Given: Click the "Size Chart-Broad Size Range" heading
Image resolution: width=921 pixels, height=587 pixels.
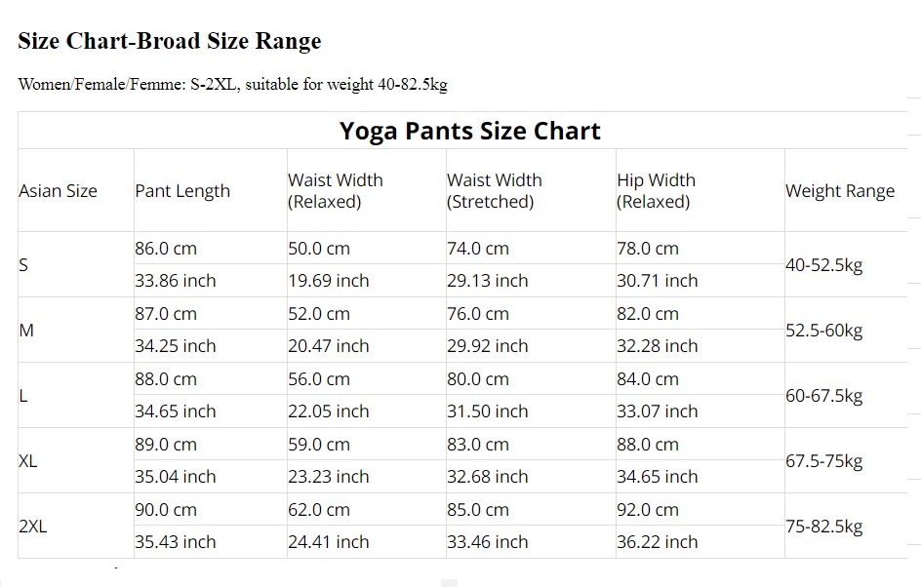Looking at the screenshot, I should (x=170, y=41).
